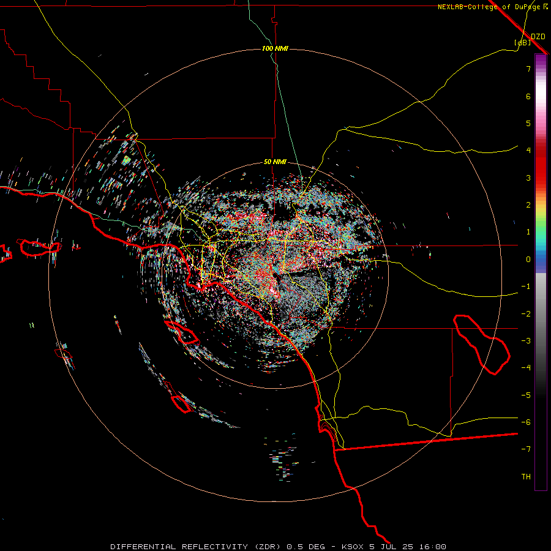Click the [dB] unit label

(523, 42)
